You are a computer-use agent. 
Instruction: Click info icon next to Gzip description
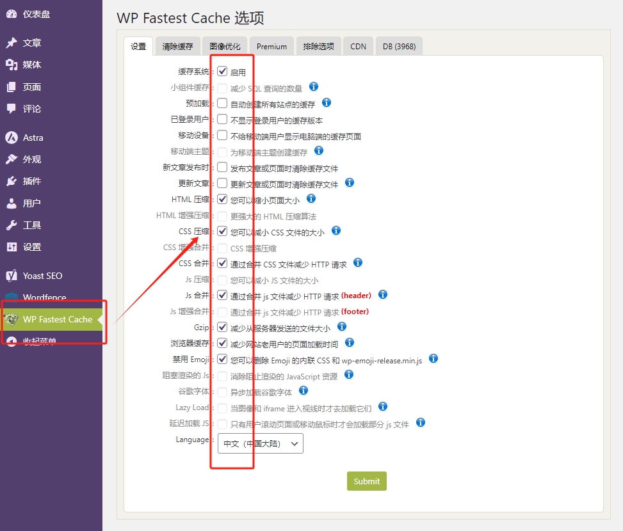[342, 327]
